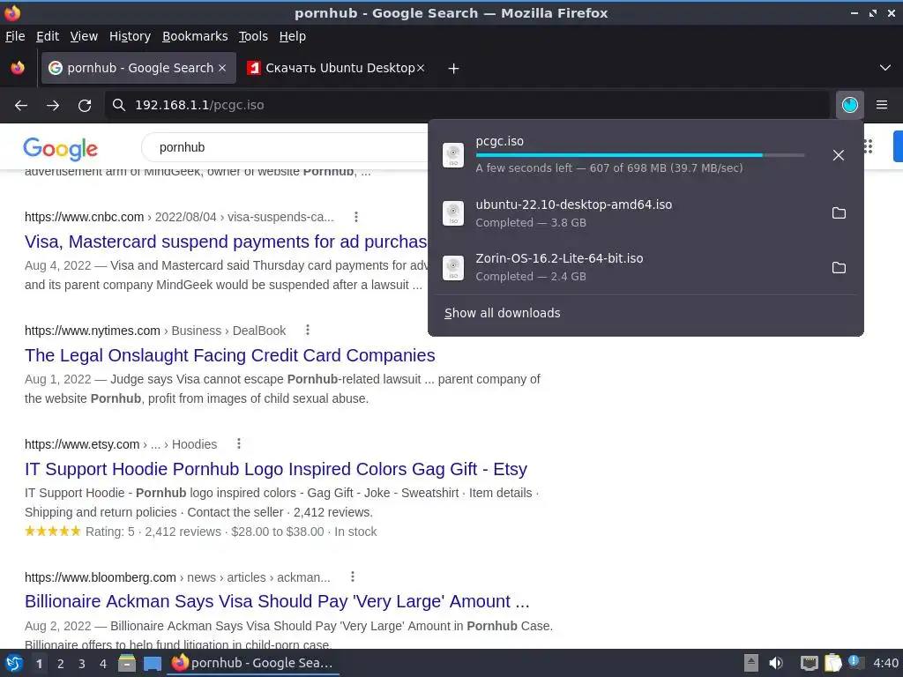Open the Help menu
903x677 pixels.
pyautogui.click(x=293, y=36)
